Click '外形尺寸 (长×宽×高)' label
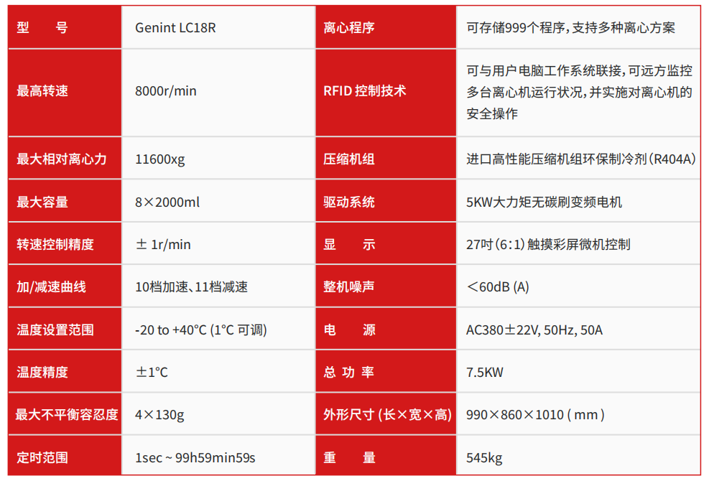Image resolution: width=709 pixels, height=481 pixels. coord(387,414)
